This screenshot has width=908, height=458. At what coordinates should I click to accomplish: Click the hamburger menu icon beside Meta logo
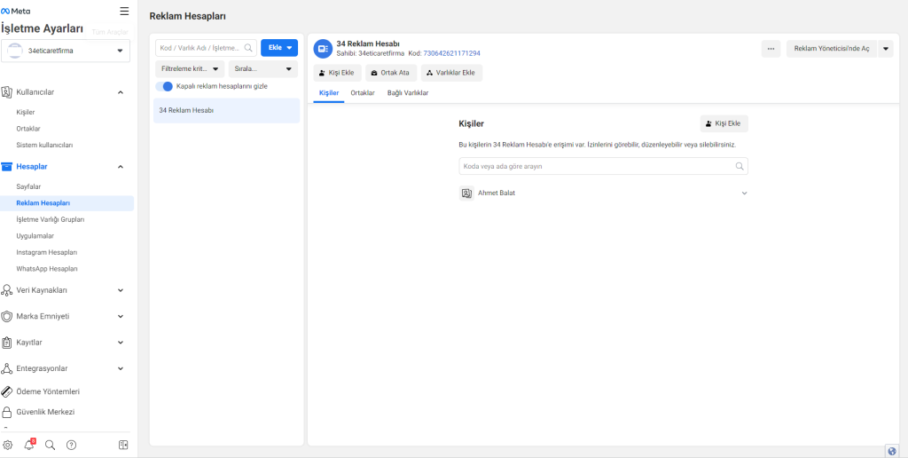point(124,11)
